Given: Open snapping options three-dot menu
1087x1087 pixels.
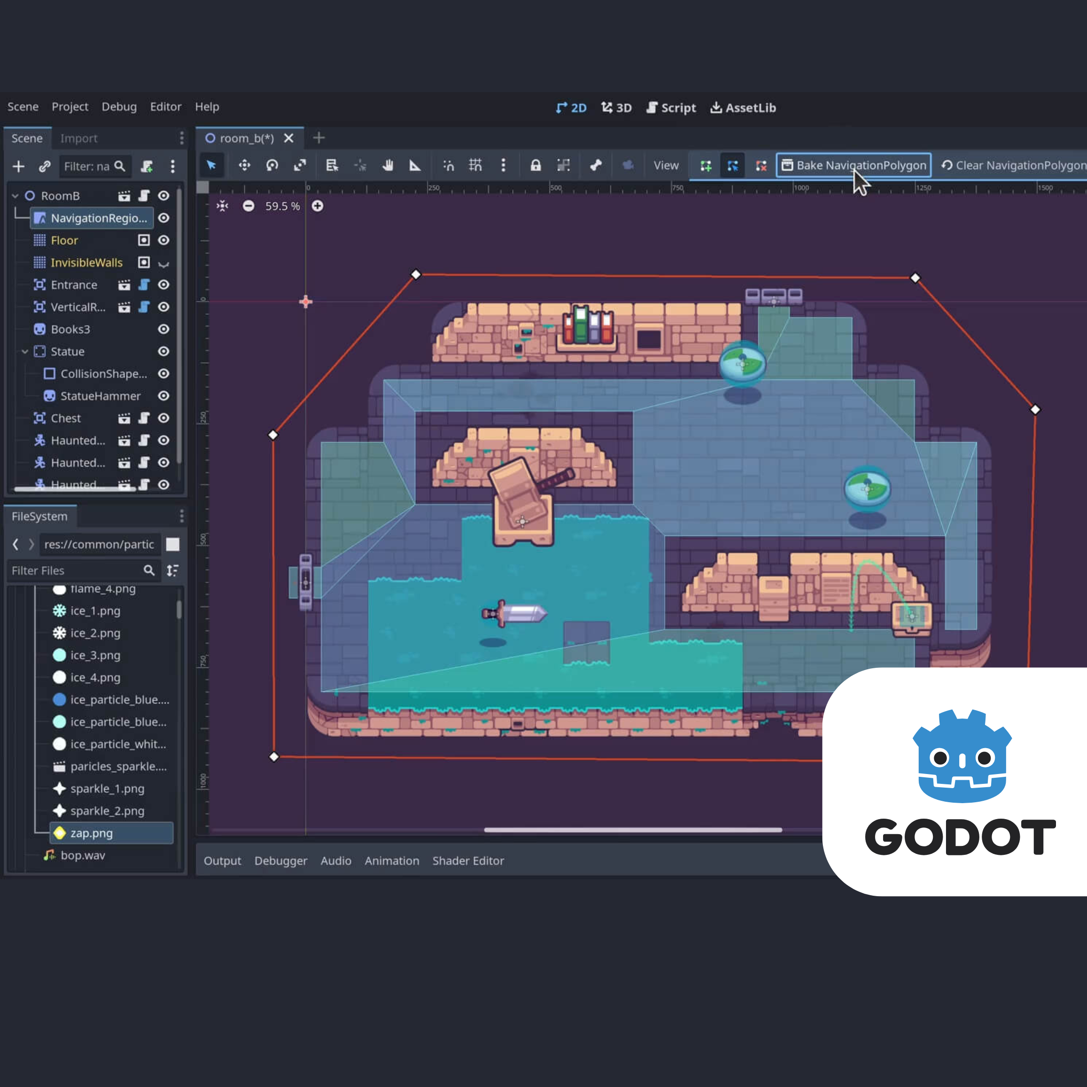Looking at the screenshot, I should tap(503, 165).
